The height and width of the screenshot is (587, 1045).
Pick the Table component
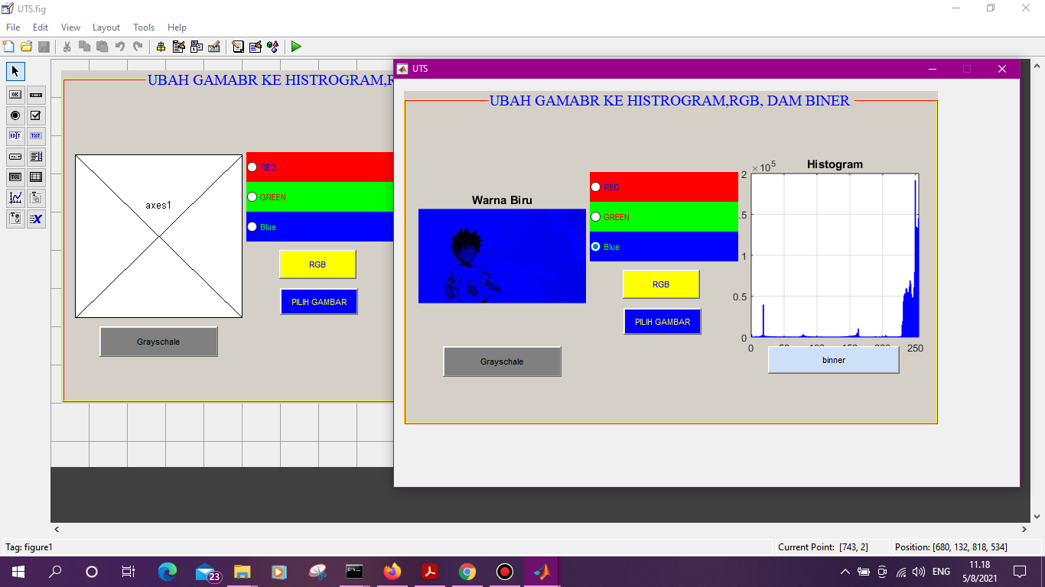[36, 177]
